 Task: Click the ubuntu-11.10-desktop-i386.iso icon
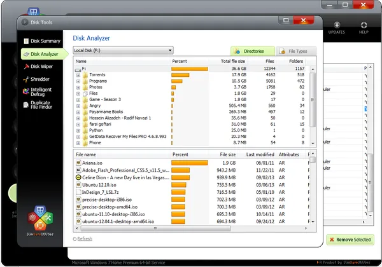78,214
